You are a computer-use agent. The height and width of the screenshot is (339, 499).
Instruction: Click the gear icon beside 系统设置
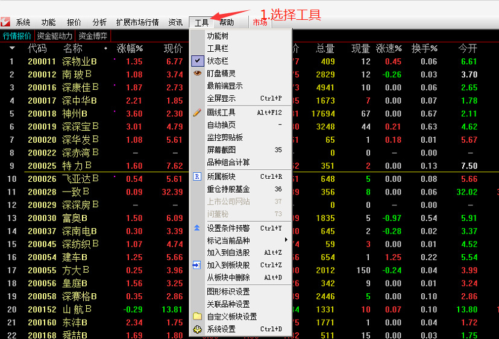pos(197,329)
